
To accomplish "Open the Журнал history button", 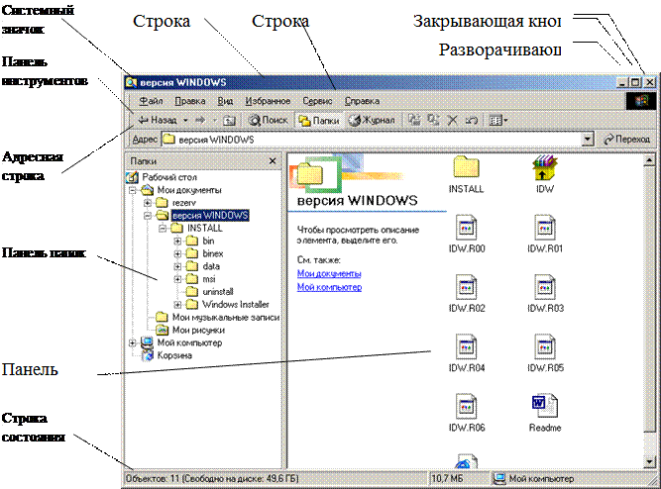I will (372, 121).
